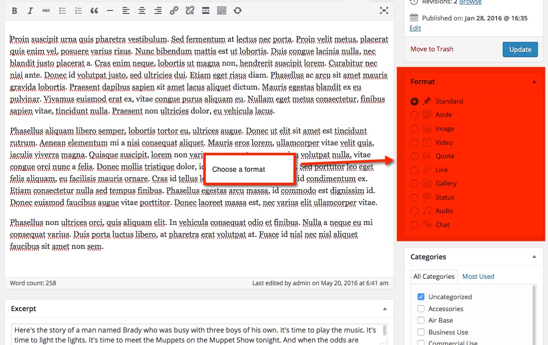
Task: Switch to the Most Used tab
Action: point(478,276)
